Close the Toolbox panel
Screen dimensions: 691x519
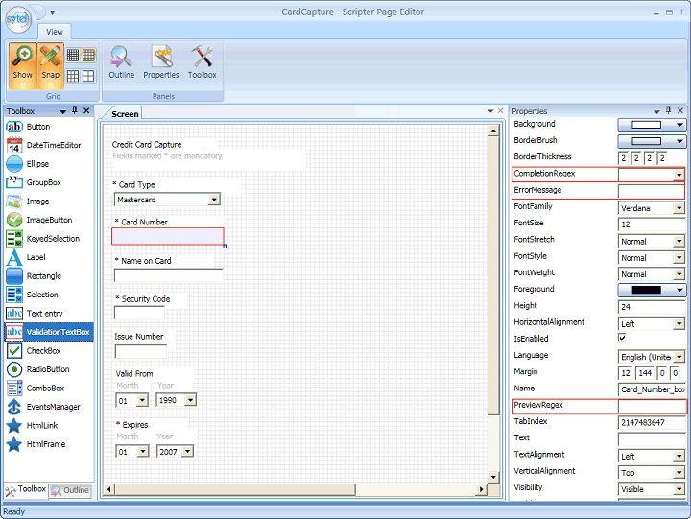coord(86,110)
